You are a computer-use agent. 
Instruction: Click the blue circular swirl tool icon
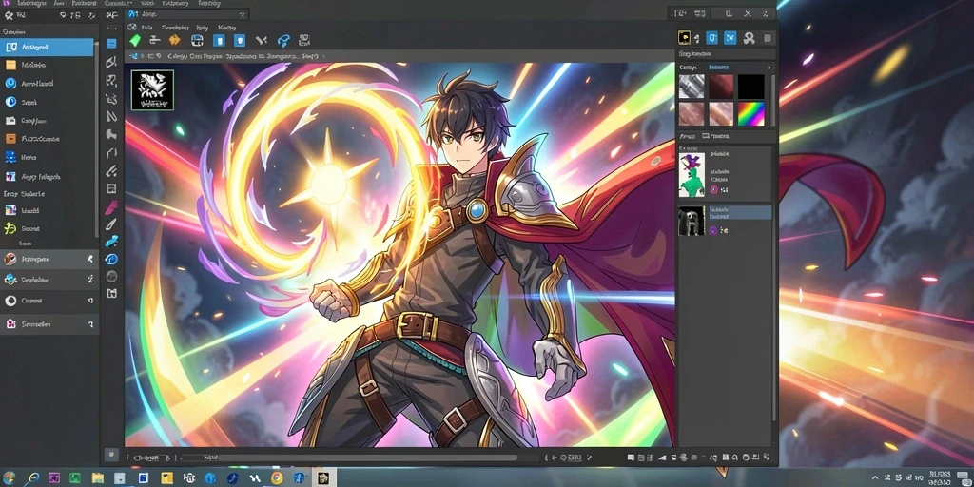point(111,259)
